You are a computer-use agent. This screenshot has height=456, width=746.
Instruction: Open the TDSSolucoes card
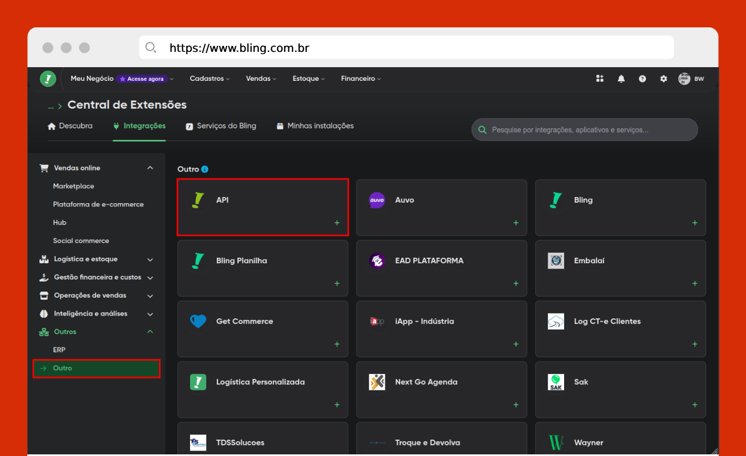tap(263, 438)
